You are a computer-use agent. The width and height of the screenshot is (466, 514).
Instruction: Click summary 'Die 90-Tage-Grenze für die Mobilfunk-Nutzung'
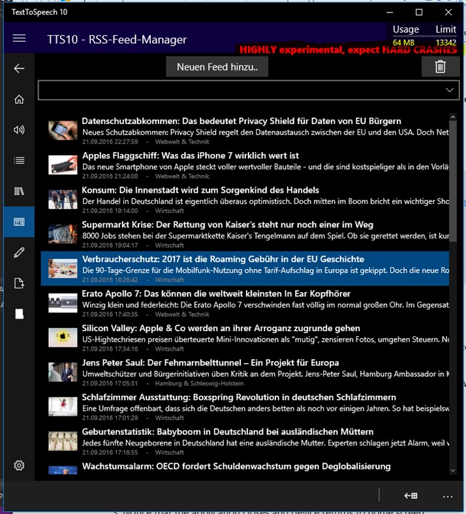[265, 270]
